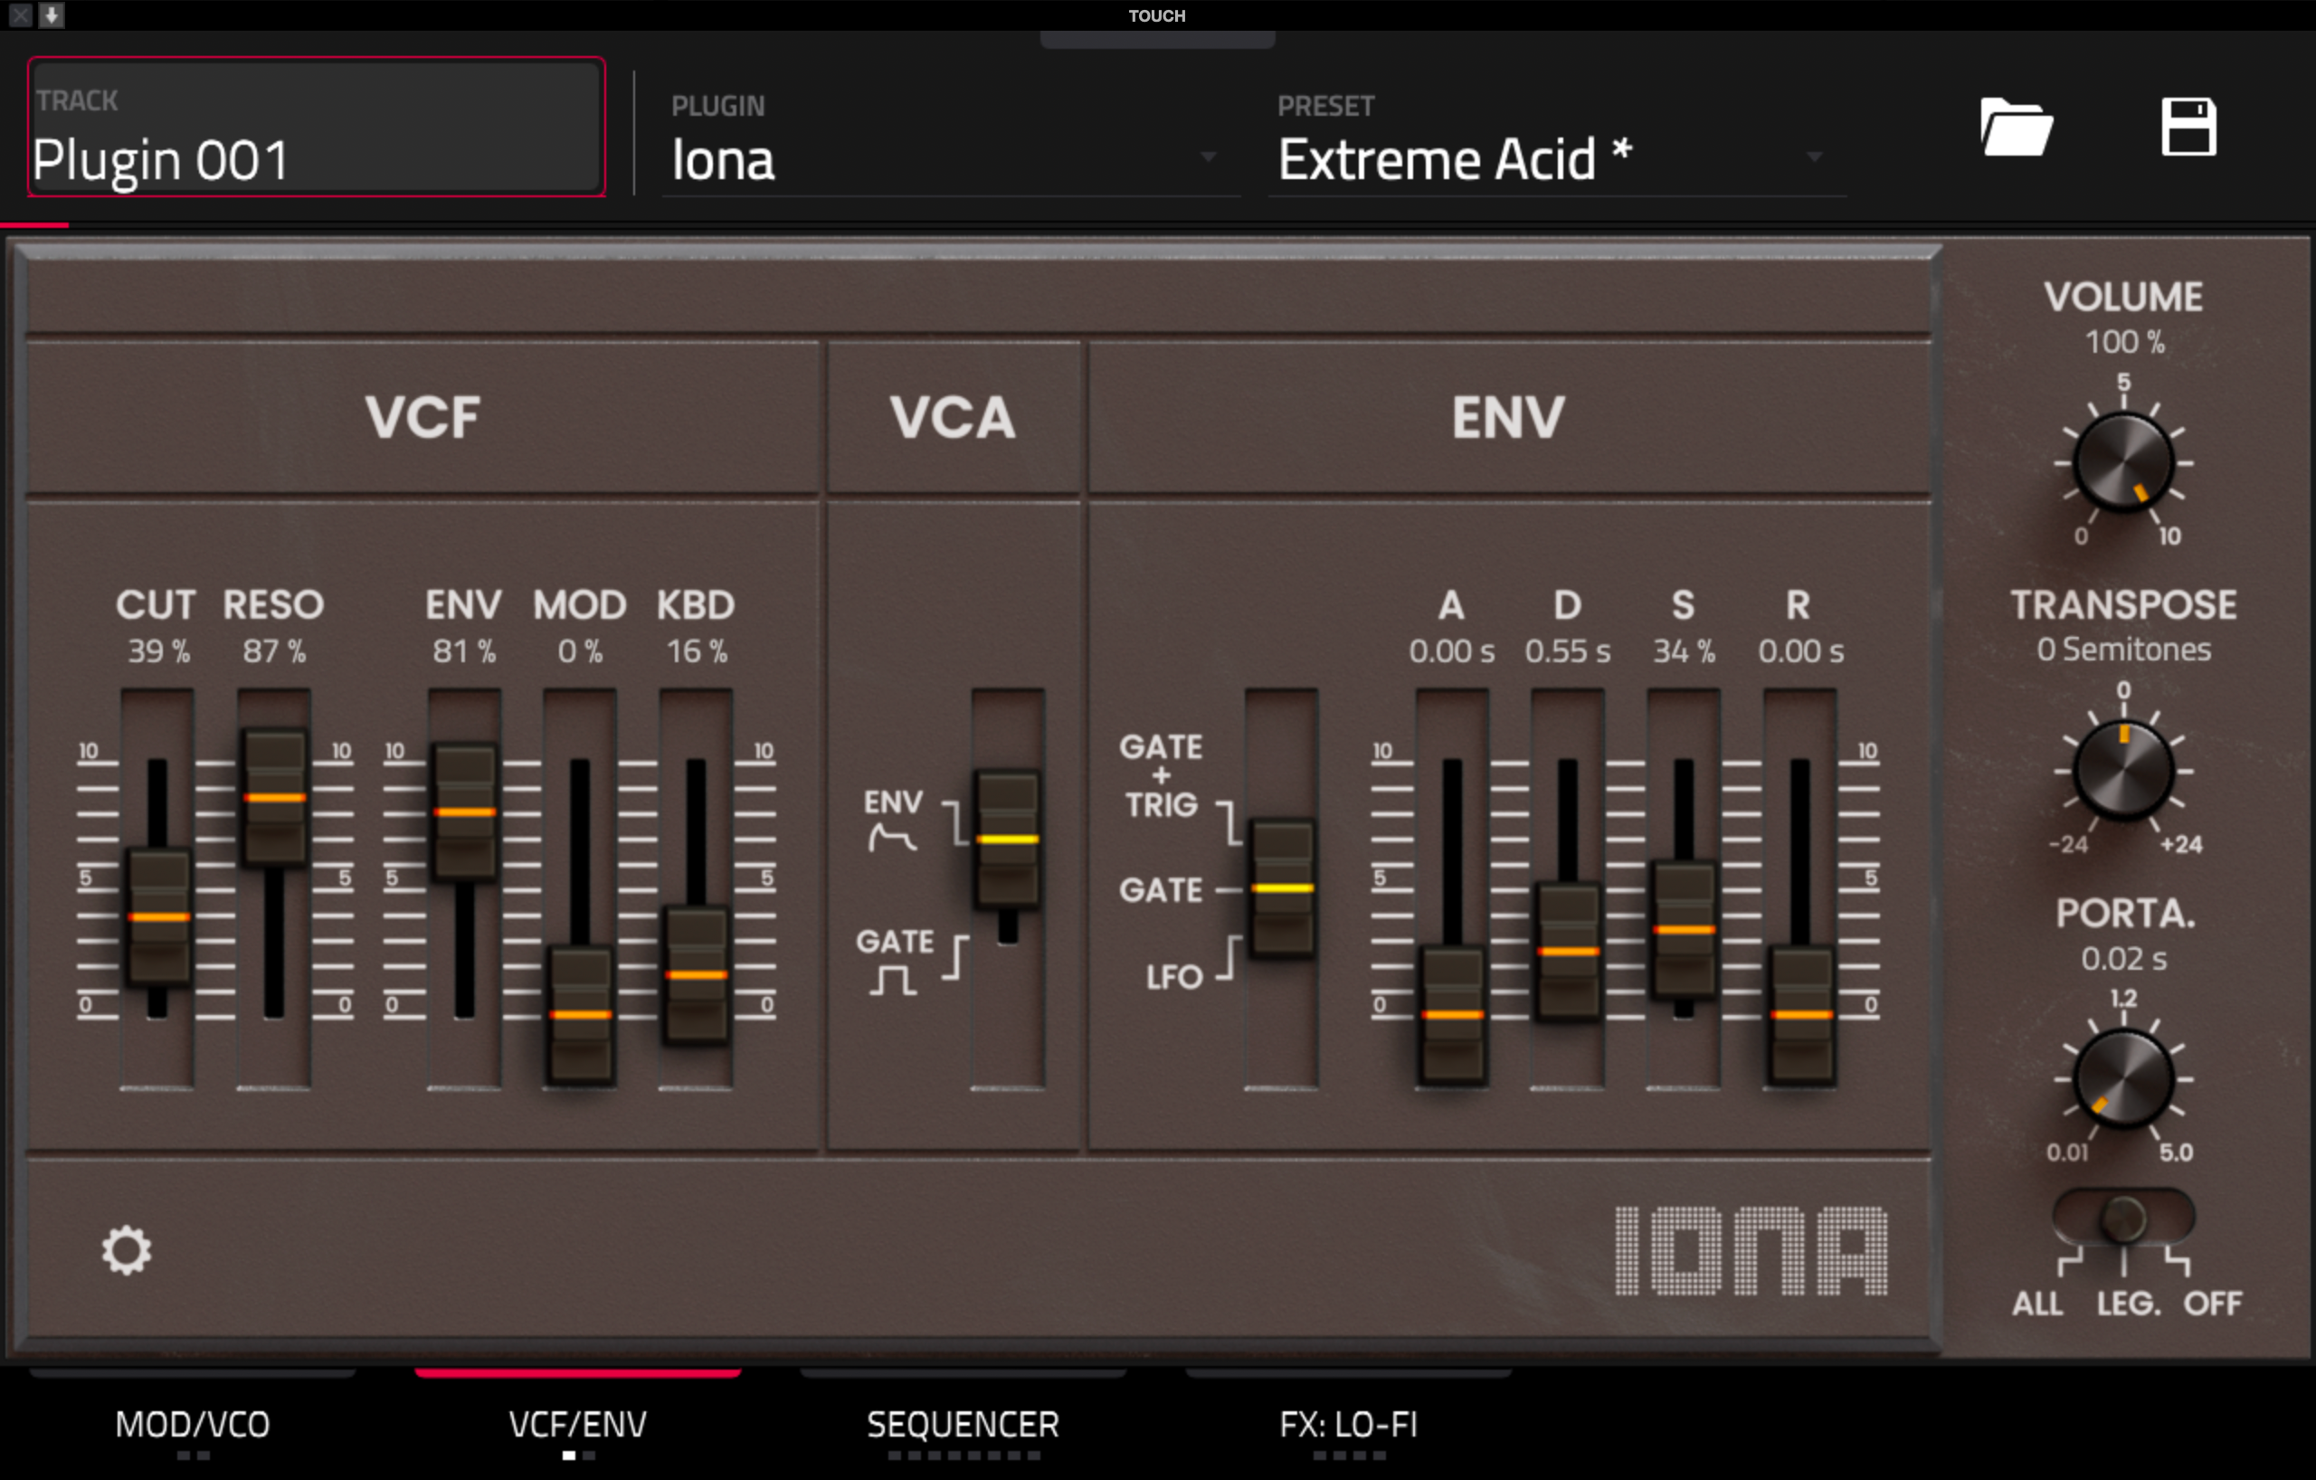This screenshot has width=2316, height=1480.
Task: Open the preset folder browser icon
Action: click(2016, 127)
